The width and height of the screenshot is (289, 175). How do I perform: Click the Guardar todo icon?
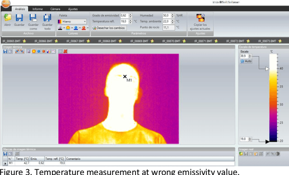coord(47,18)
